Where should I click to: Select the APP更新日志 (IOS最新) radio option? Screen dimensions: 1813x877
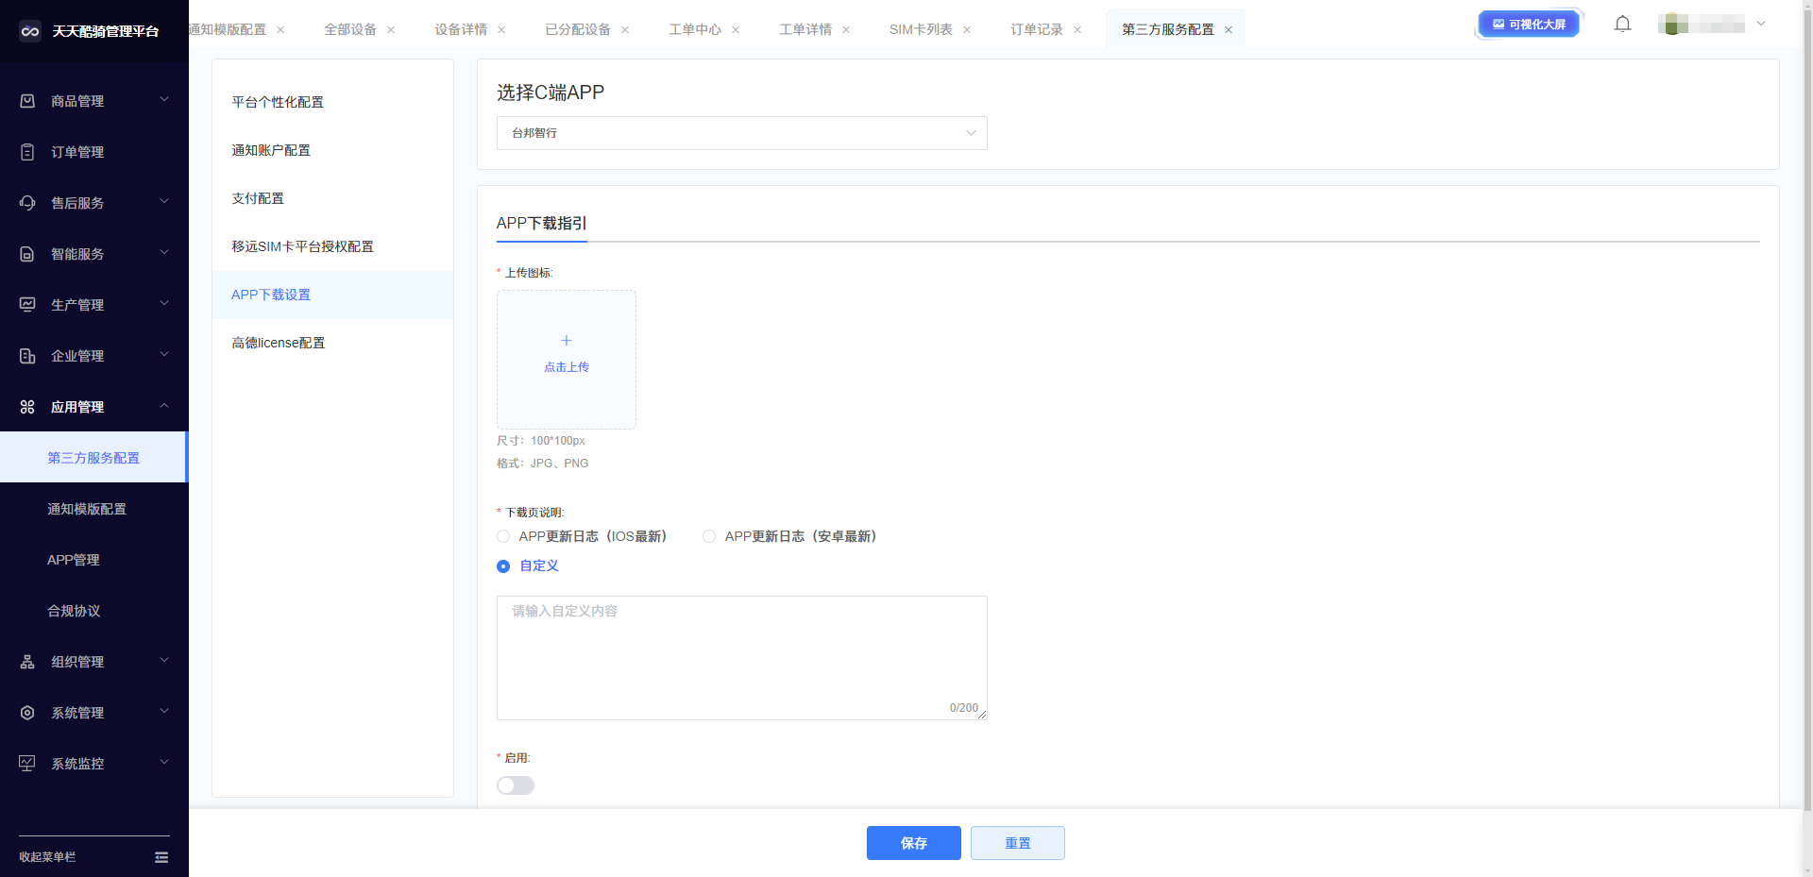[503, 536]
